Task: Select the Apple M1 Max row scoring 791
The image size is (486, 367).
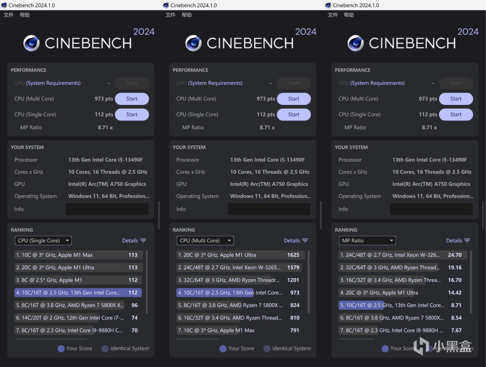Action: [240, 330]
